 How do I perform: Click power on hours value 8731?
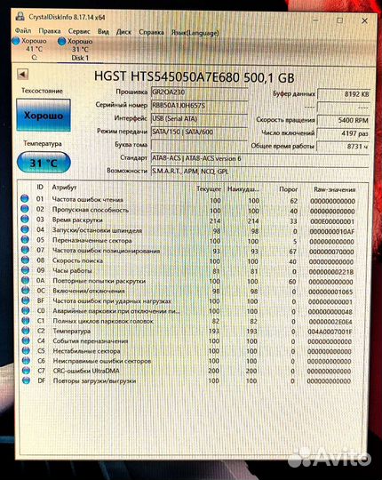tap(343, 147)
